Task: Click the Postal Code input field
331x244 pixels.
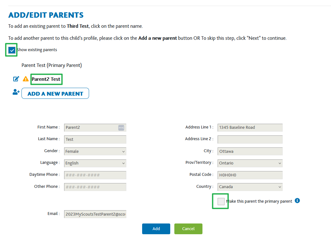Action: [250, 175]
